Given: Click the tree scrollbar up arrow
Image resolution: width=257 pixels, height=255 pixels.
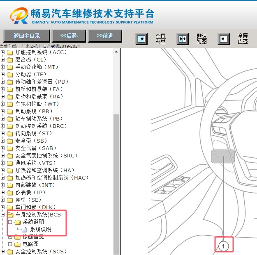Looking at the screenshot, I should (x=116, y=52).
